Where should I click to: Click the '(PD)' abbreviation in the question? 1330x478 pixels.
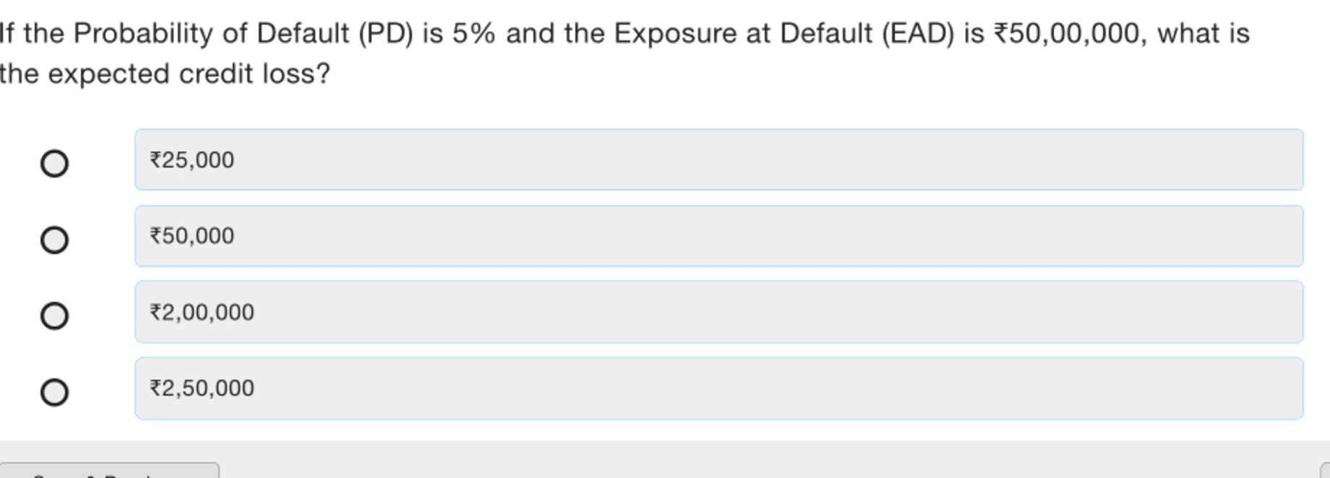pos(386,34)
